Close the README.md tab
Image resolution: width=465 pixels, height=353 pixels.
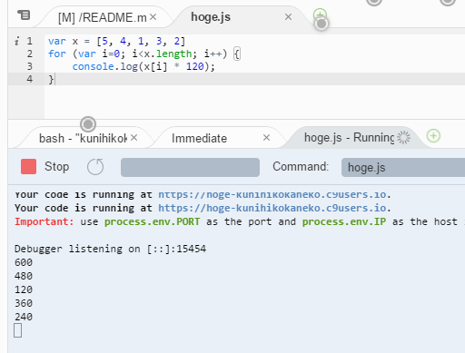(x=153, y=17)
